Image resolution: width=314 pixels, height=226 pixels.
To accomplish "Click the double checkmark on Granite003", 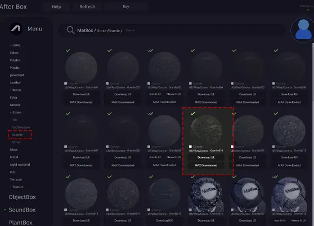I will tap(150, 50).
